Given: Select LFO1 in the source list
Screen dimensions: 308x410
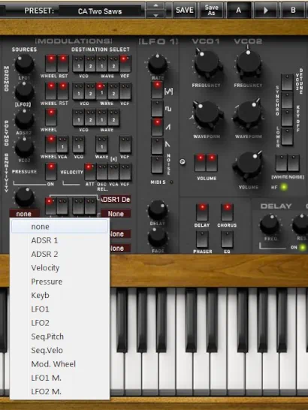Looking at the screenshot, I should pyautogui.click(x=59, y=309).
